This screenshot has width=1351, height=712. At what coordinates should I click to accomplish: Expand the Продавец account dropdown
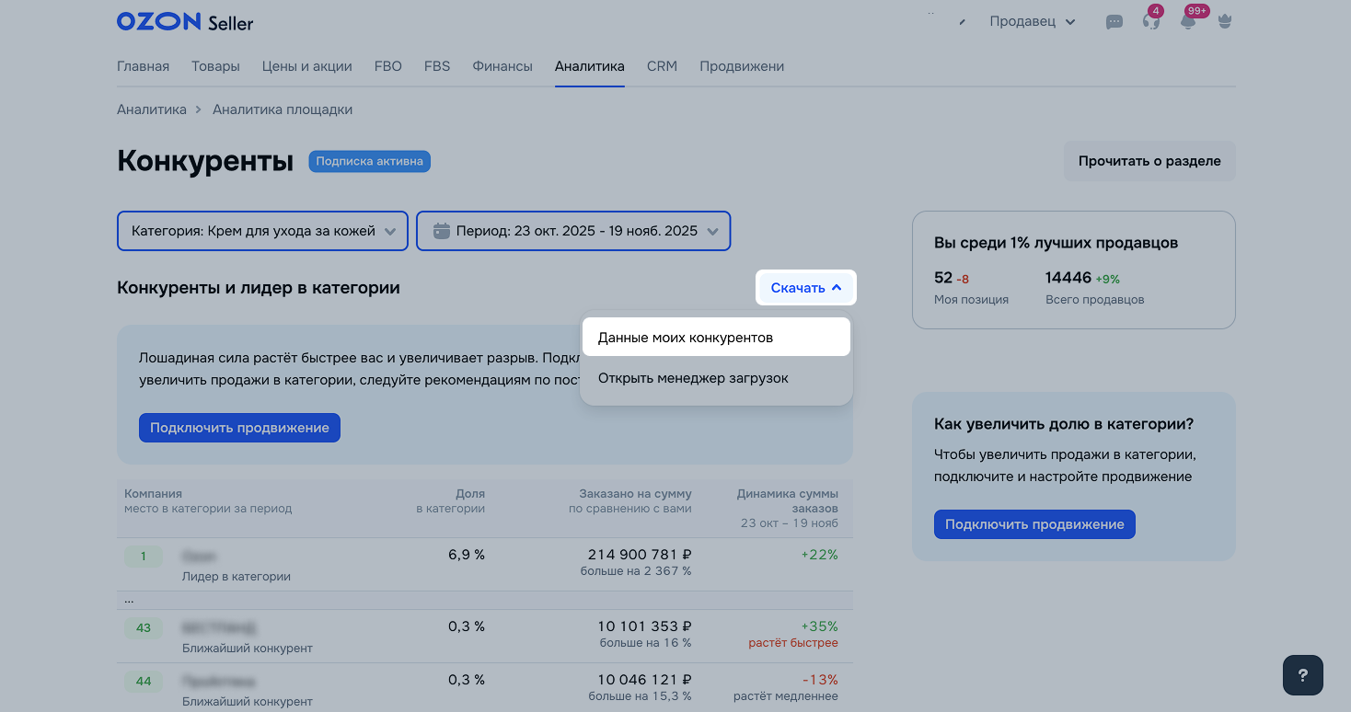point(1032,22)
